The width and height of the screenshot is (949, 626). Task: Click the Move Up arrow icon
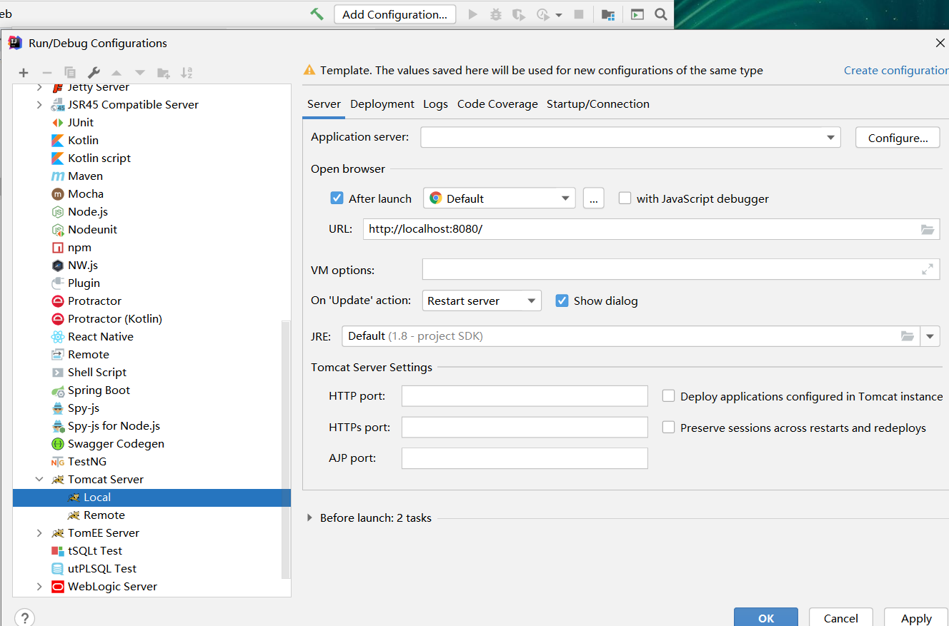tap(116, 73)
